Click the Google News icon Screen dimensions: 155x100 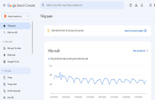[4, 62]
